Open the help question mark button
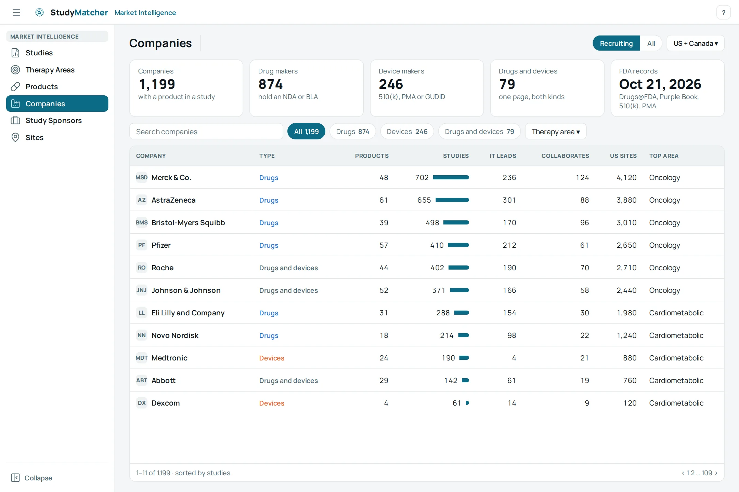739x492 pixels. pos(723,13)
